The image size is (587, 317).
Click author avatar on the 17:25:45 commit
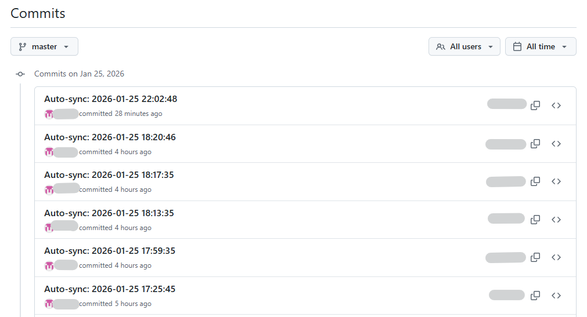point(49,304)
